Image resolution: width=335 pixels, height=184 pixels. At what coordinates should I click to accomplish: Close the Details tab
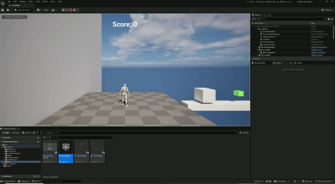tap(291, 63)
